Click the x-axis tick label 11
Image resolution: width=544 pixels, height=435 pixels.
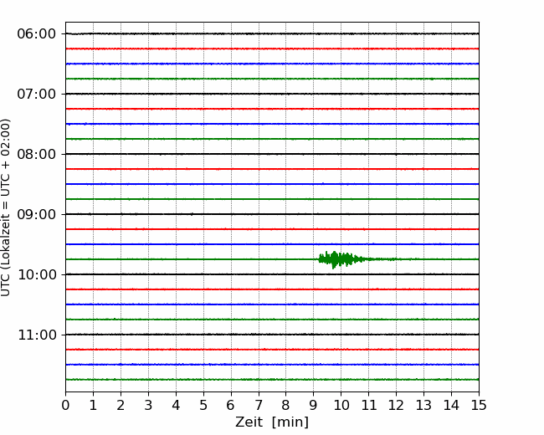click(369, 405)
